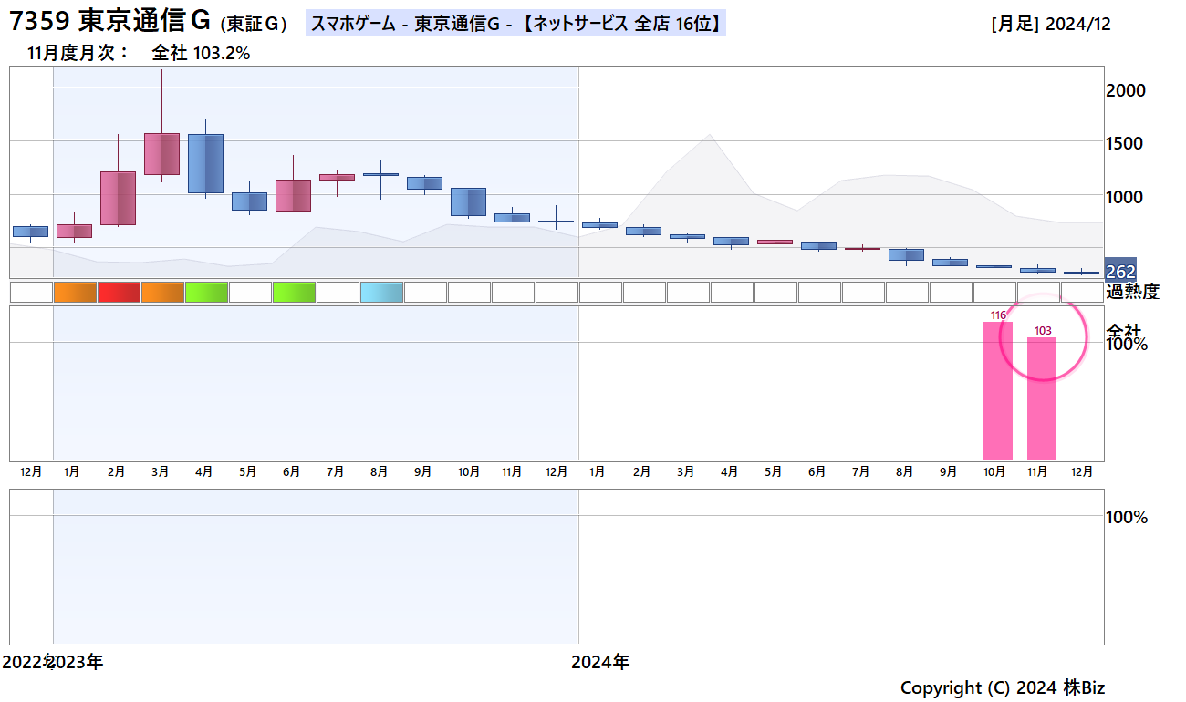Click the 2000 price axis label
Image resolution: width=1186 pixels, height=702 pixels.
coord(1126,90)
